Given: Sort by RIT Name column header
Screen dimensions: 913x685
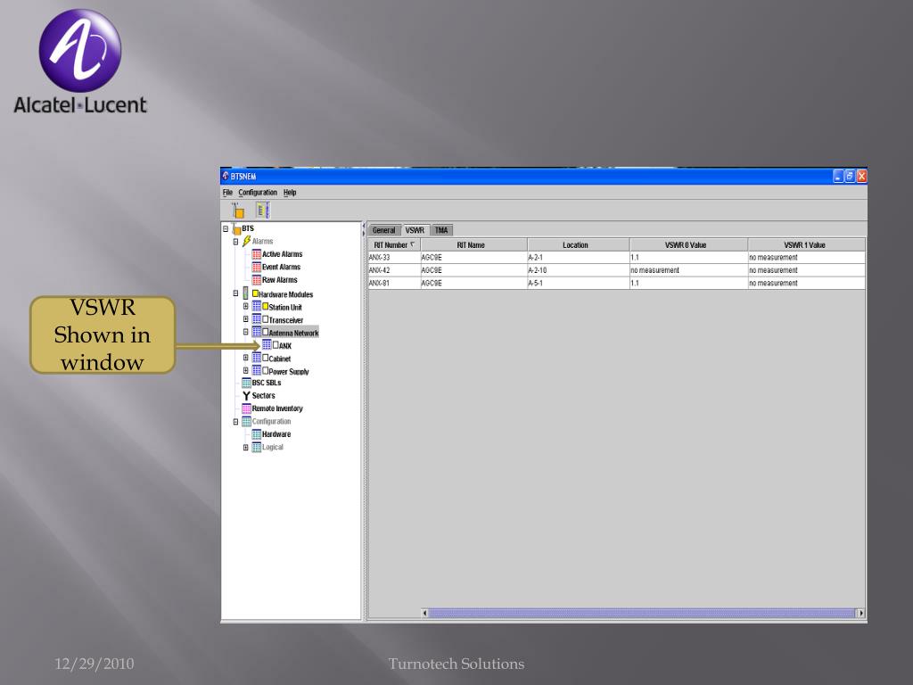Looking at the screenshot, I should click(474, 245).
